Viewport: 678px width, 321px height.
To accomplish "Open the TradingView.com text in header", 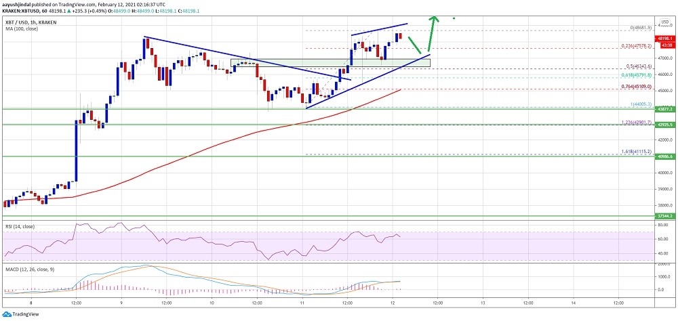I will (x=77, y=5).
